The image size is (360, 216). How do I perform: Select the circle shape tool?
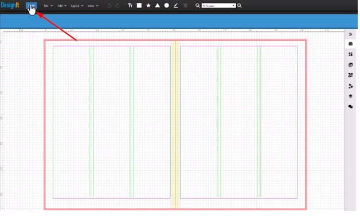(x=167, y=6)
